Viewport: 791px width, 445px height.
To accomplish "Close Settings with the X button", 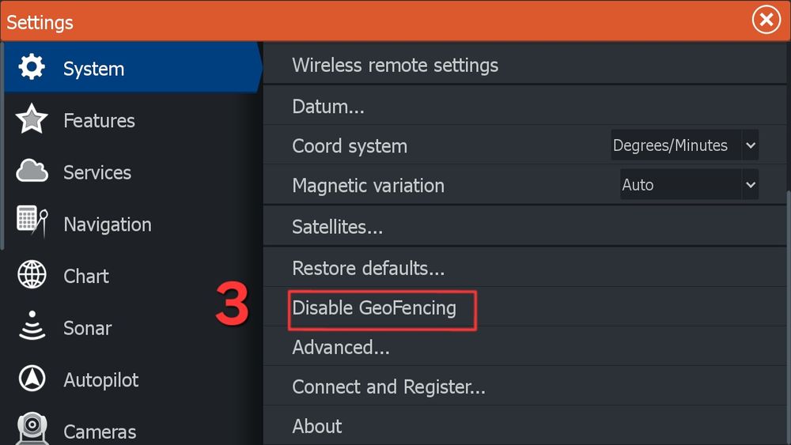I will (766, 21).
